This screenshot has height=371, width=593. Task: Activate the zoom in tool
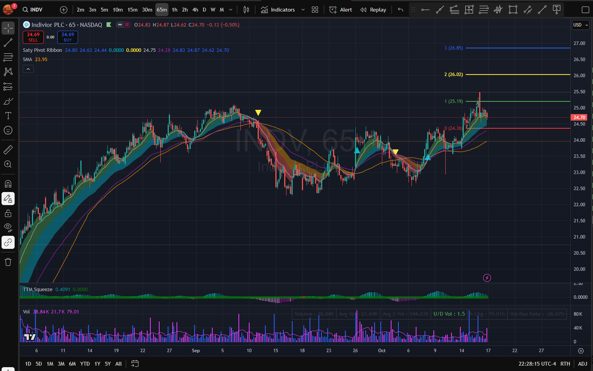point(8,164)
